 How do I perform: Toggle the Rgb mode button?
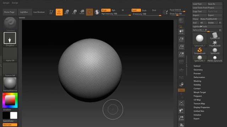113,10
